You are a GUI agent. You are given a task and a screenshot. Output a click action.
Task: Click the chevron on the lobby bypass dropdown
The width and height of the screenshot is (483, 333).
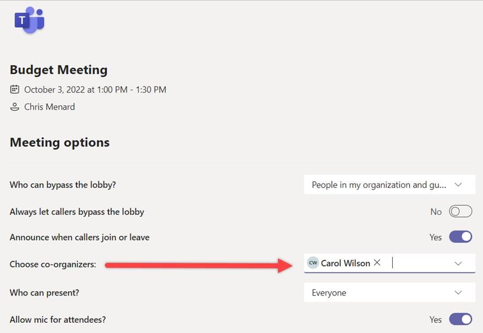click(x=459, y=184)
